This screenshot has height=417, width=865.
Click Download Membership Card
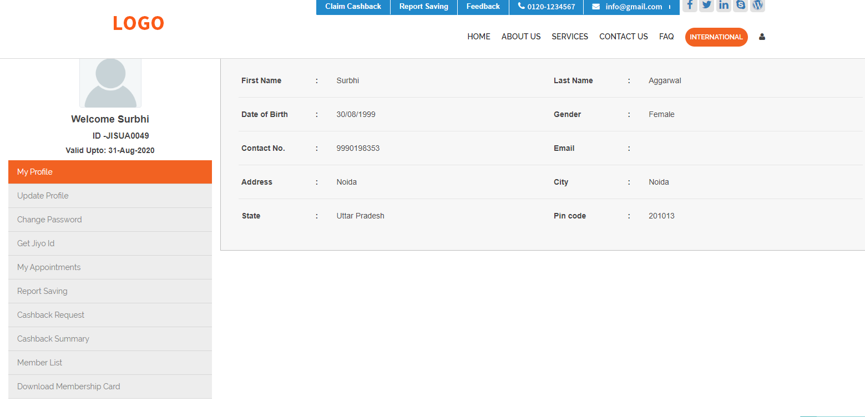(x=68, y=386)
